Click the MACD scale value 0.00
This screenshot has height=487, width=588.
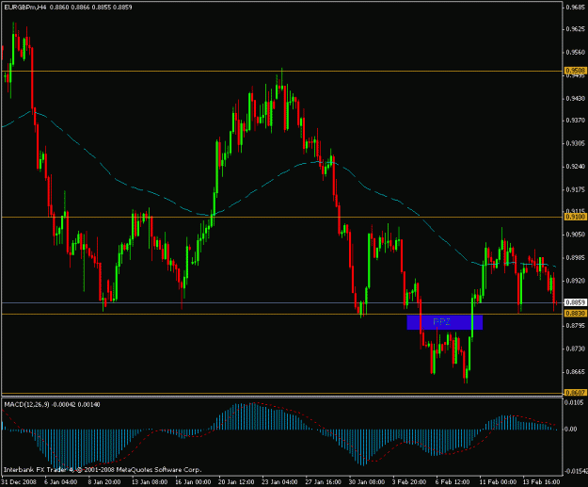(571, 429)
